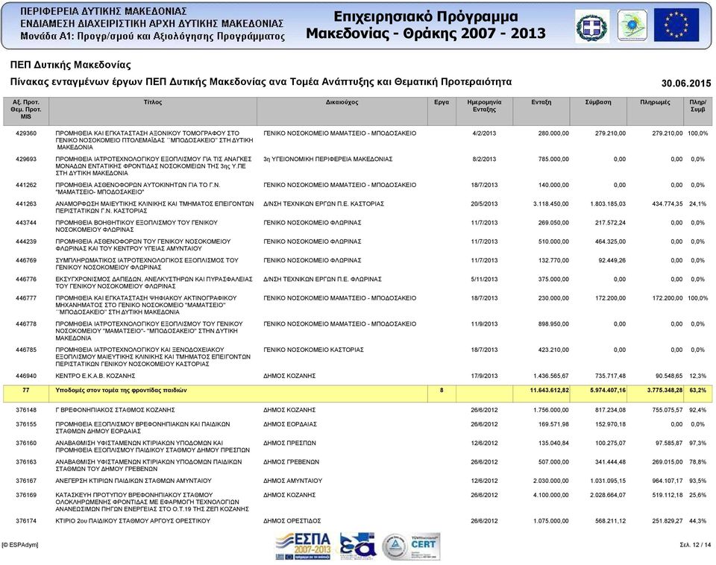This screenshot has width=716, height=565.
Task: Click the highlighted 'Υποδομές στον τομέα της φροντίδας παιδιών' row
Action: pyautogui.click(x=357, y=394)
